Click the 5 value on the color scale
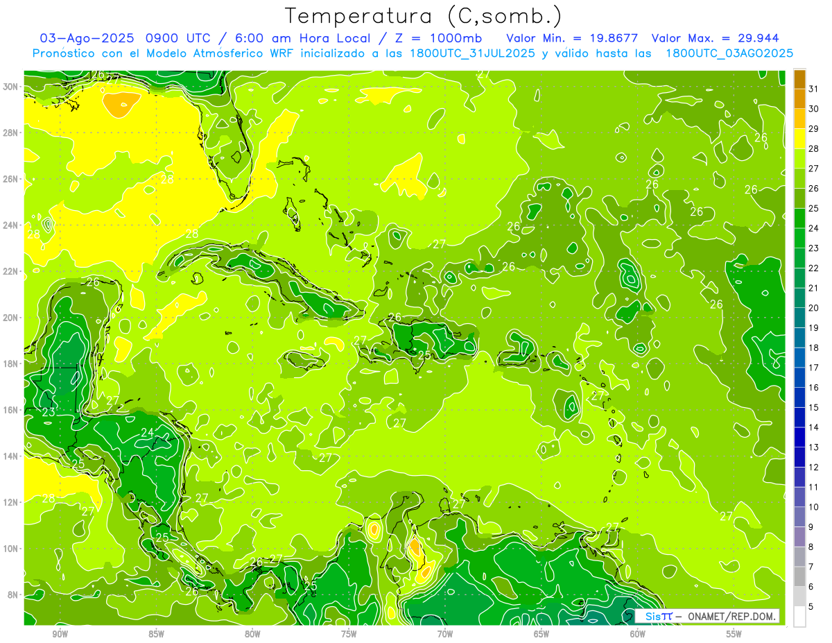Viewport: 832px width, 643px height. point(811,607)
